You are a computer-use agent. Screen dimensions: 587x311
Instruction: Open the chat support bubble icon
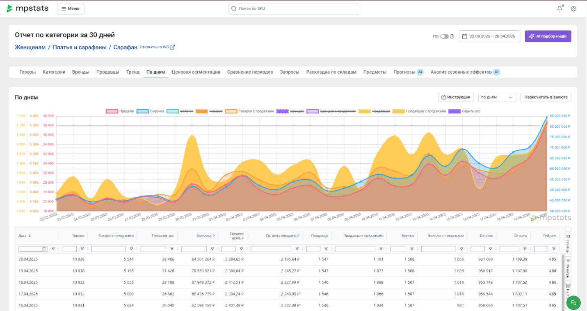[573, 303]
